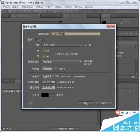Open the composition viewer panel dropdown arrow

tap(82, 16)
